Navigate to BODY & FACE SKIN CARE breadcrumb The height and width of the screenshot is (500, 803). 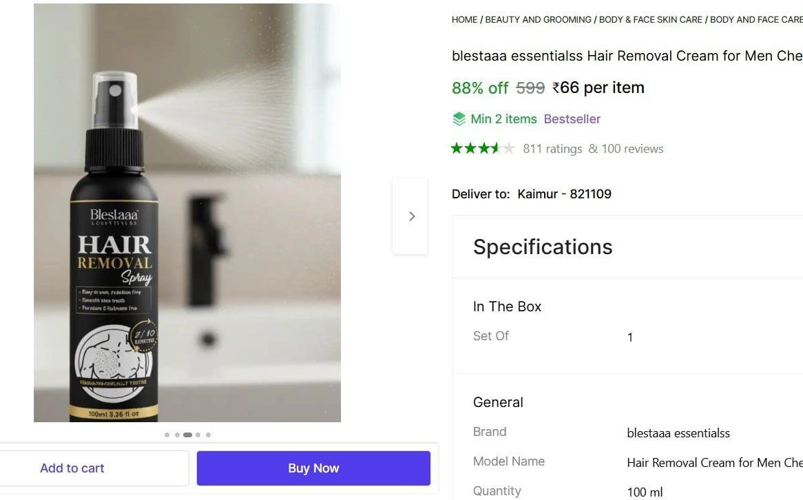pyautogui.click(x=650, y=20)
